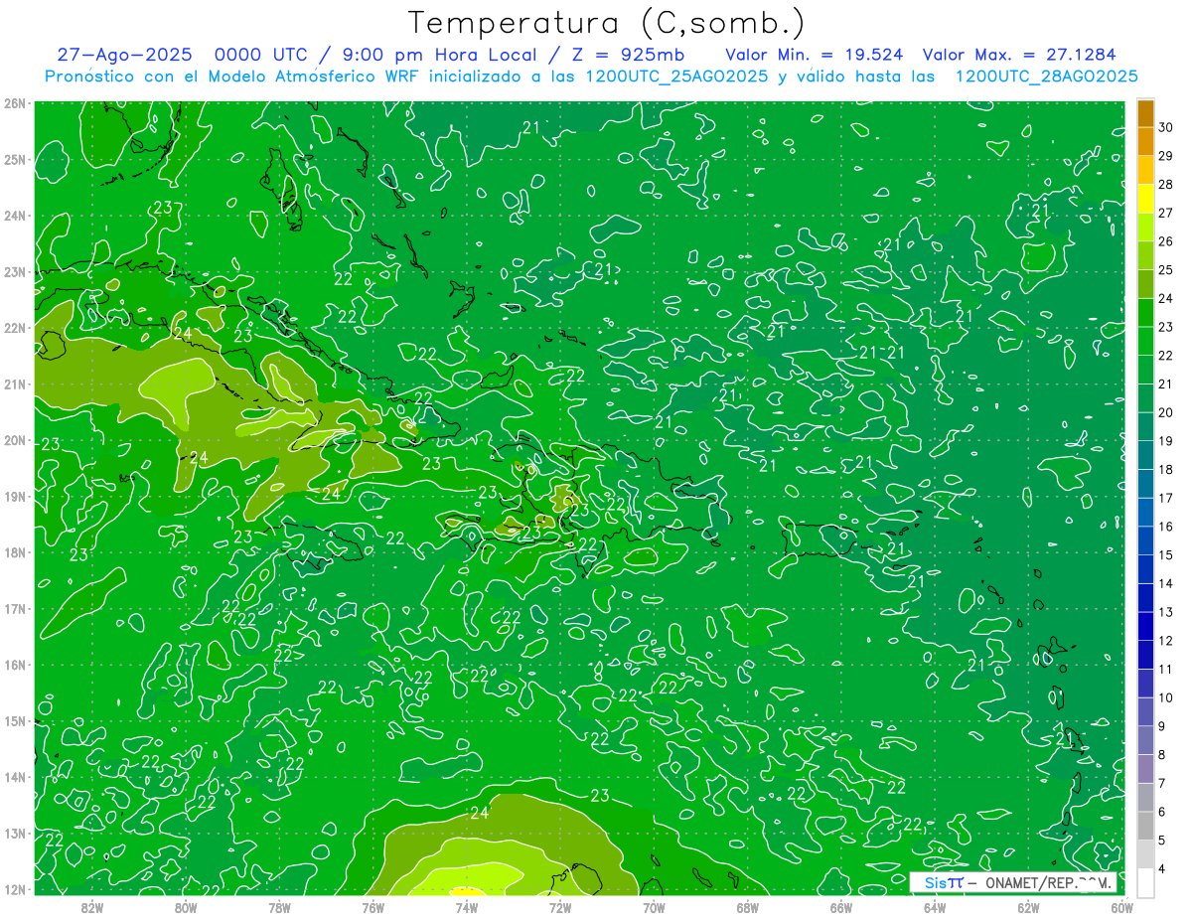The image size is (1192, 921).
Task: Click the "14N" latitude axis label
Action: point(15,777)
